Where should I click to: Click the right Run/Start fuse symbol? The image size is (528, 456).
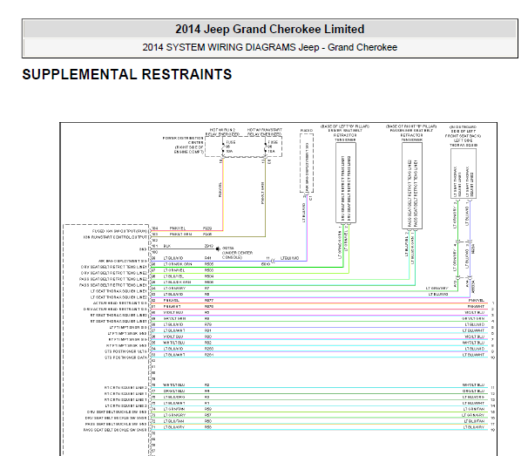(266, 147)
